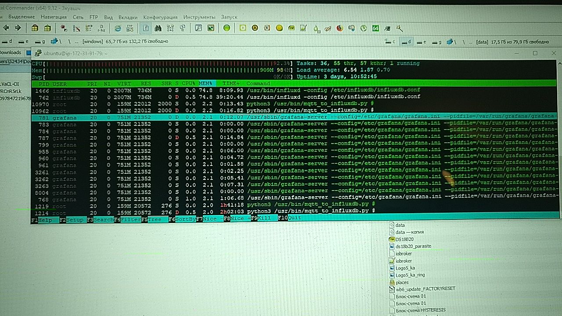The width and height of the screenshot is (562, 316).
Task: Click the yellow-green play button toolbar icon
Action: [242, 28]
